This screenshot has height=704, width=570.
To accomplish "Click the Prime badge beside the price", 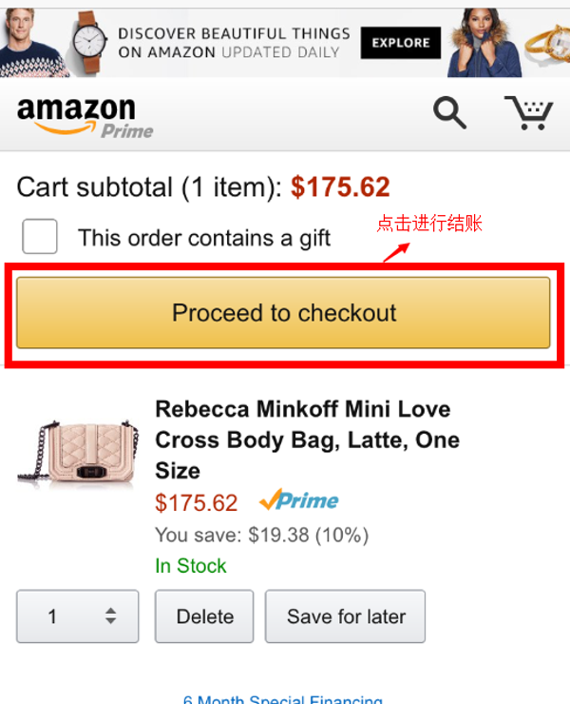I will click(x=298, y=500).
